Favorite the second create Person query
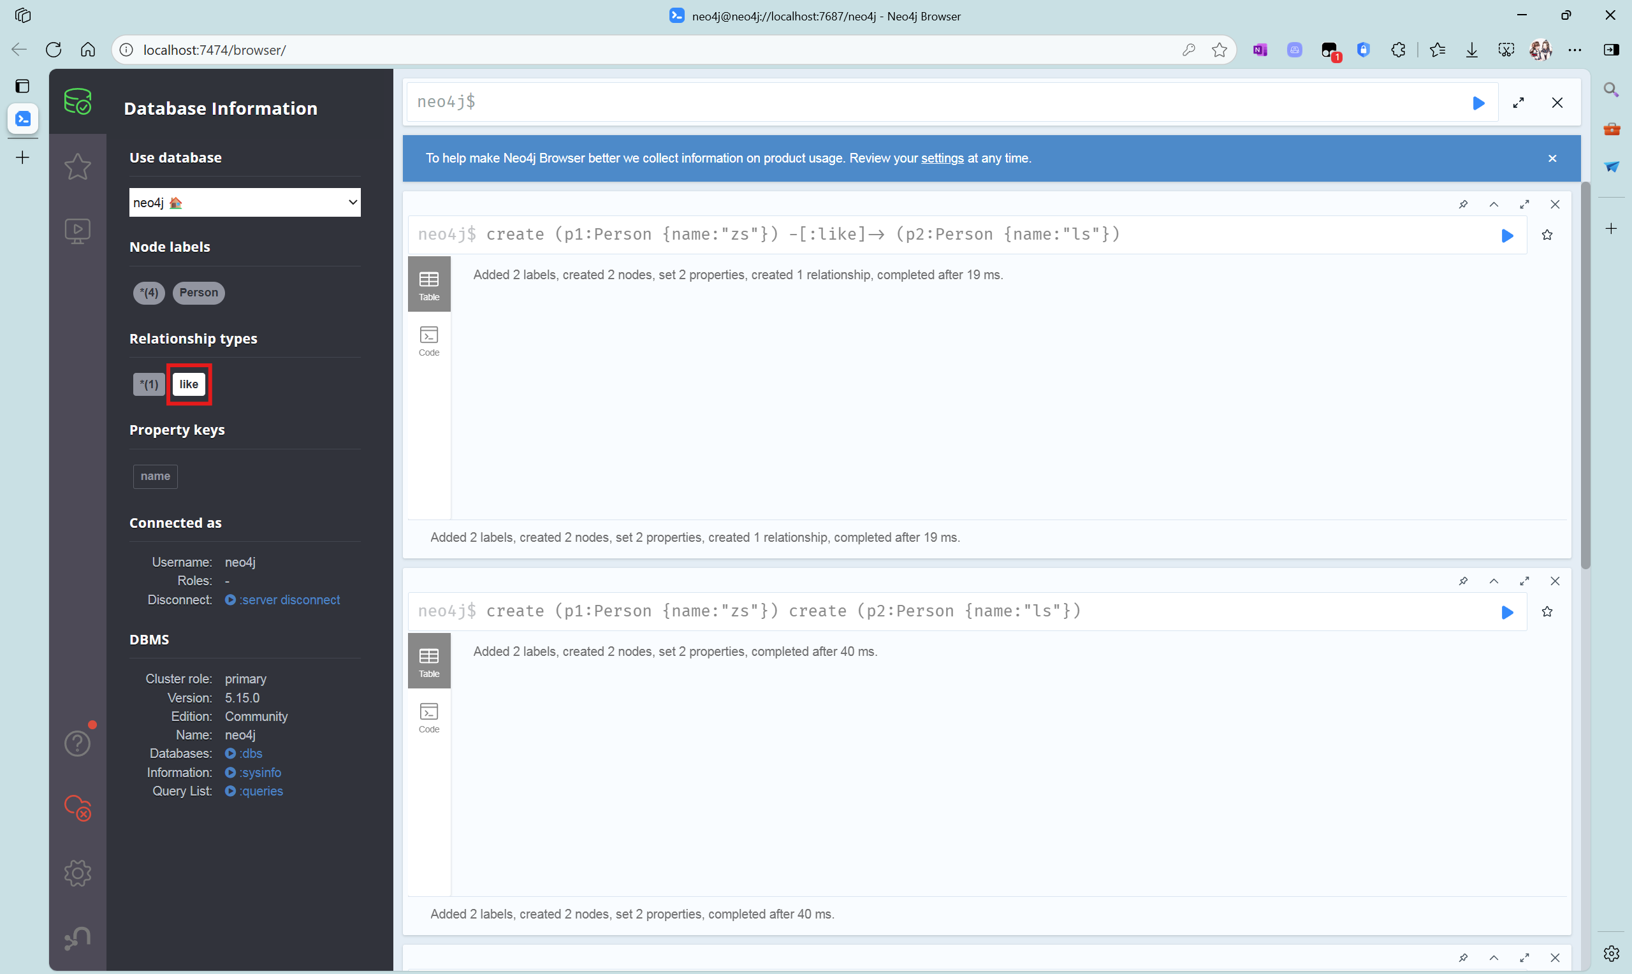 [1547, 613]
